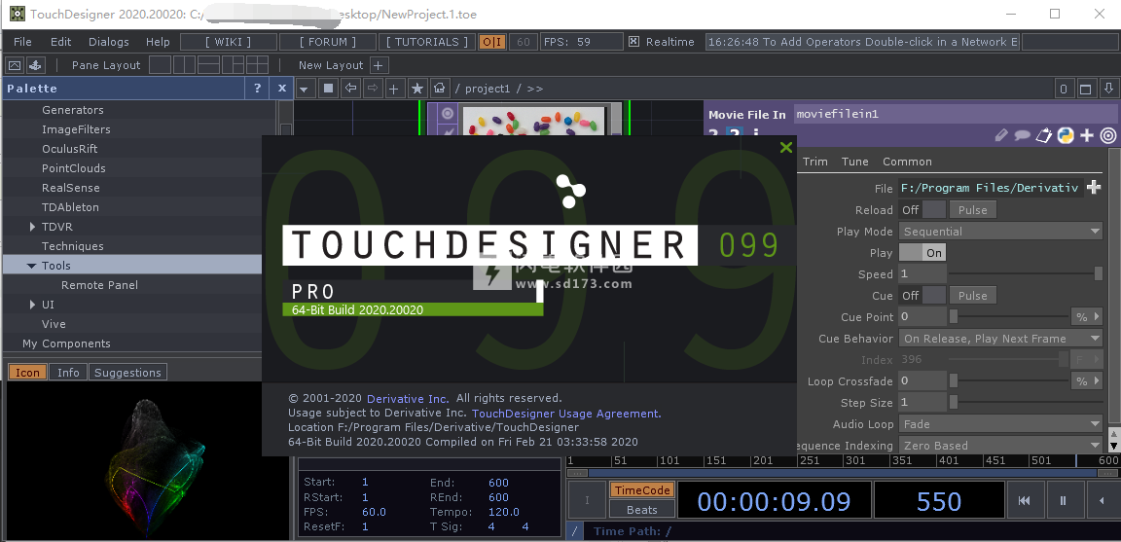Viewport: 1121px width, 542px height.
Task: Go to home network icon
Action: click(x=439, y=89)
